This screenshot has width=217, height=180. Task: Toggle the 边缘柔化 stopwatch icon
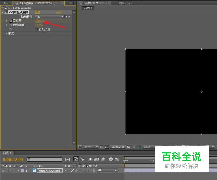click(x=11, y=25)
